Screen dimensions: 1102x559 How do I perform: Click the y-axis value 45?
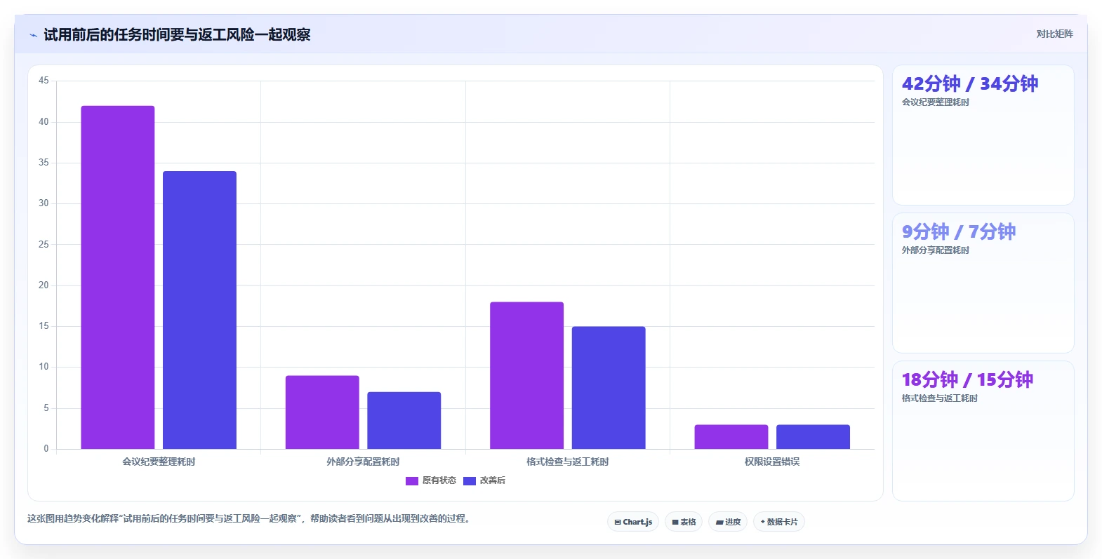(x=44, y=81)
